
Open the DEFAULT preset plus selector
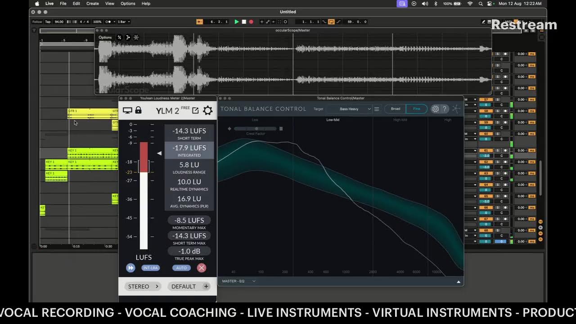[189, 286]
